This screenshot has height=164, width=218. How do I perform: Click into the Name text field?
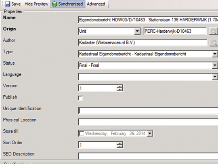pos(148,20)
